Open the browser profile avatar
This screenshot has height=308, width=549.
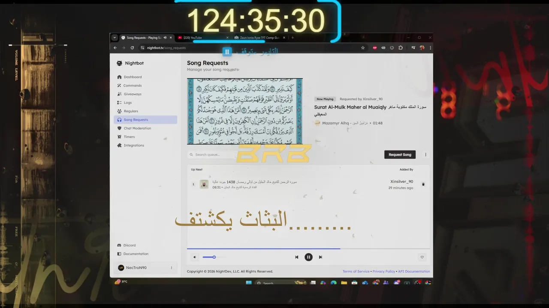(x=422, y=48)
